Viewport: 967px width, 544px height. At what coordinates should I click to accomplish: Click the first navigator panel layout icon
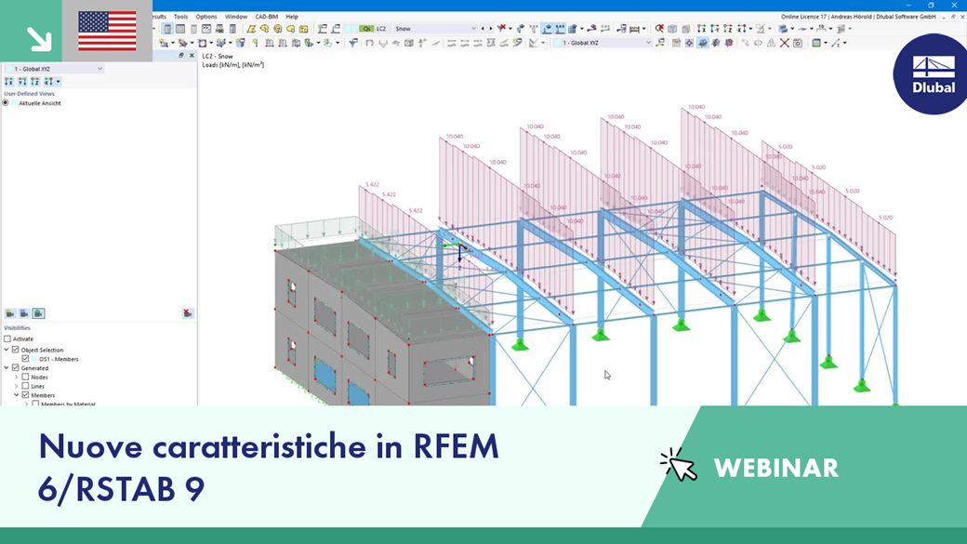coord(167,29)
